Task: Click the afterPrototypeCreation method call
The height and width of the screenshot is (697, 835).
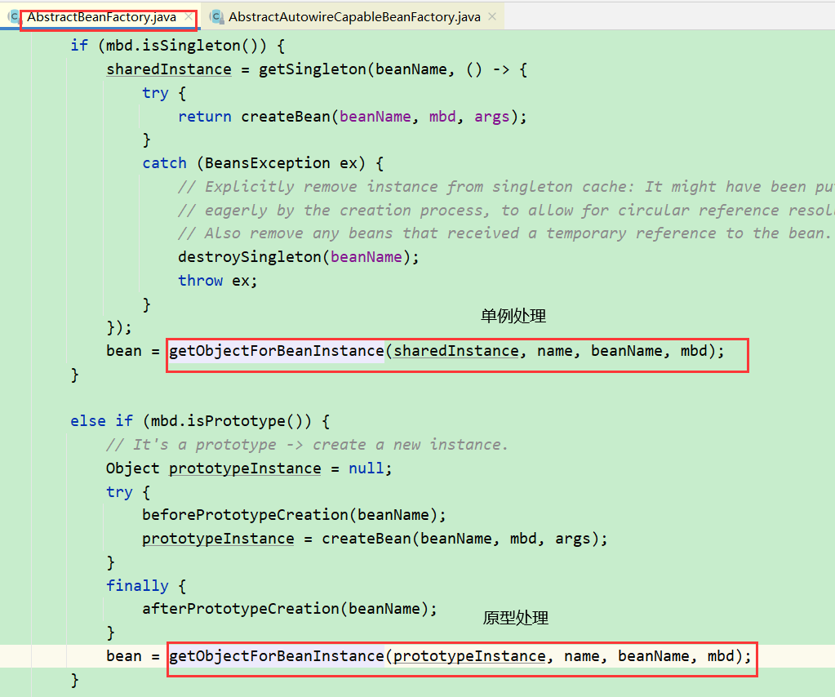Action: 240,609
